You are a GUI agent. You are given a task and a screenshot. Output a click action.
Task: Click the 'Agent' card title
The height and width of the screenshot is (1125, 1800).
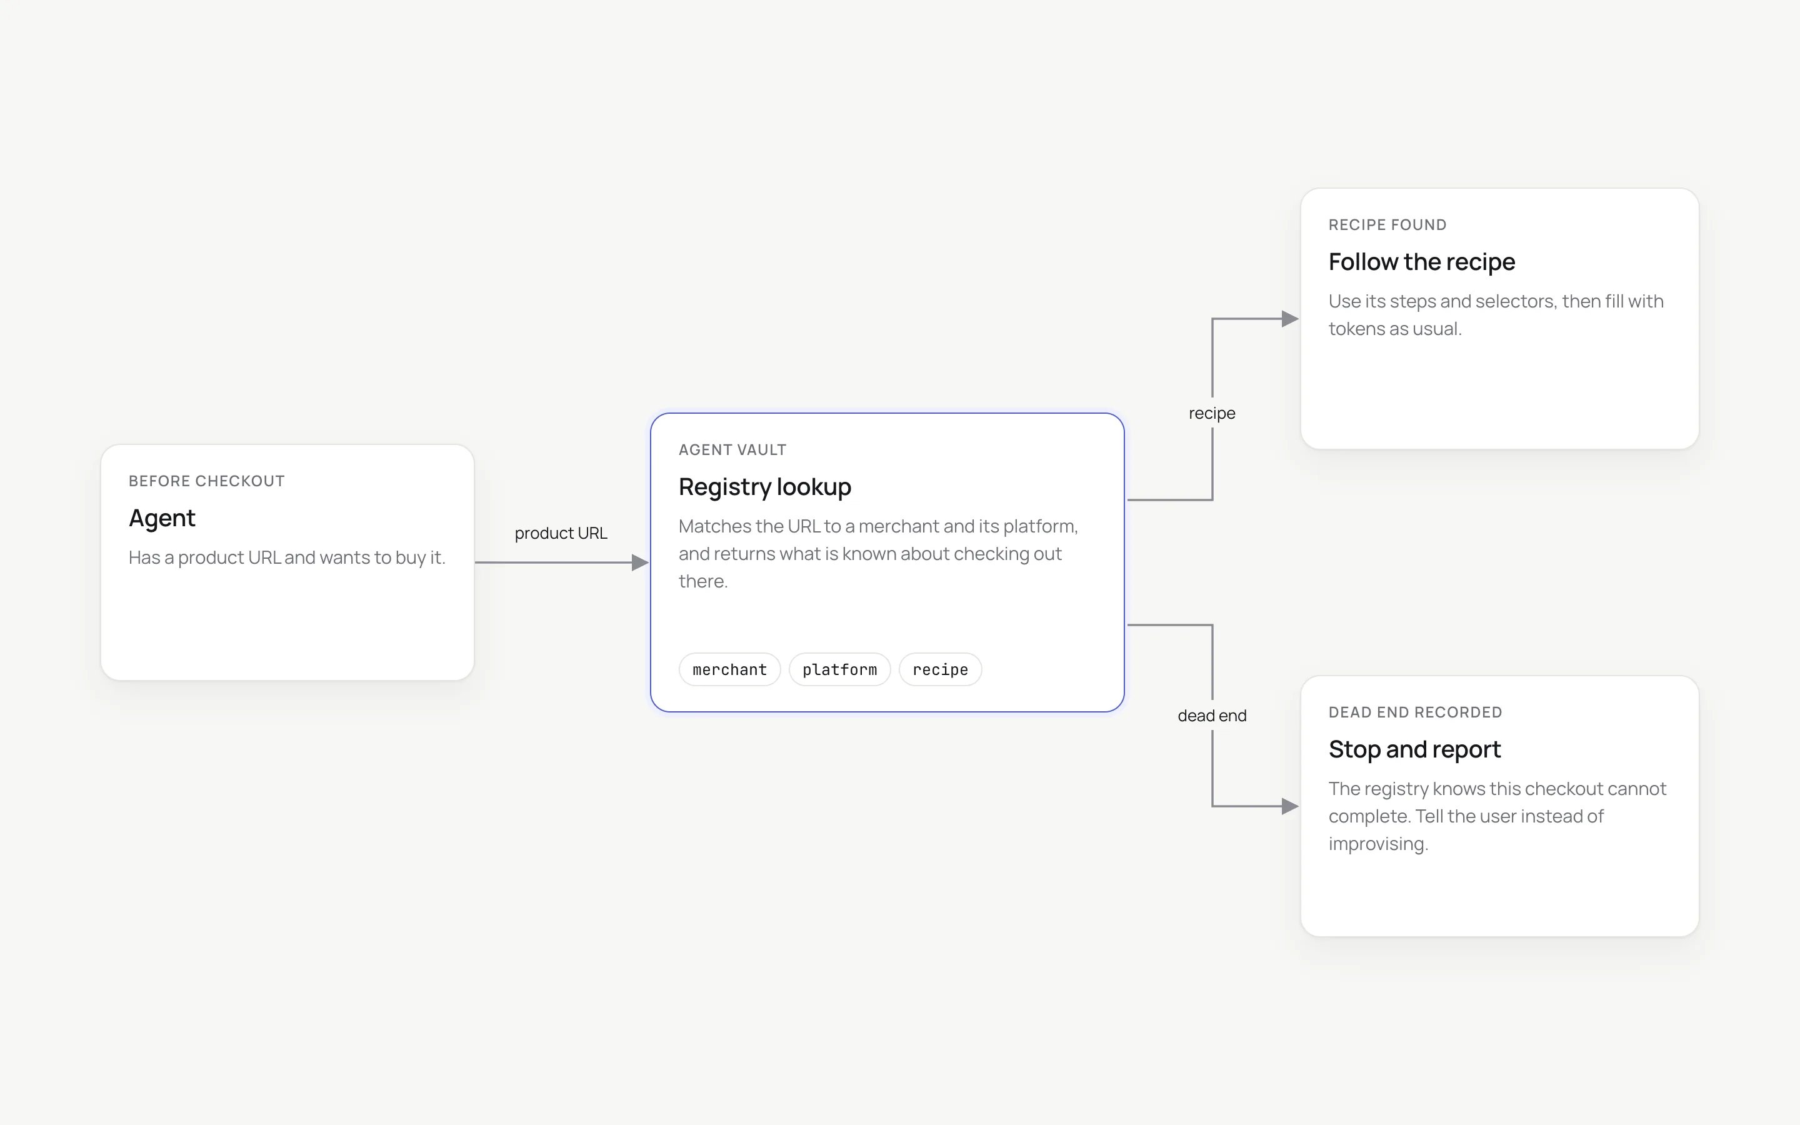click(162, 518)
